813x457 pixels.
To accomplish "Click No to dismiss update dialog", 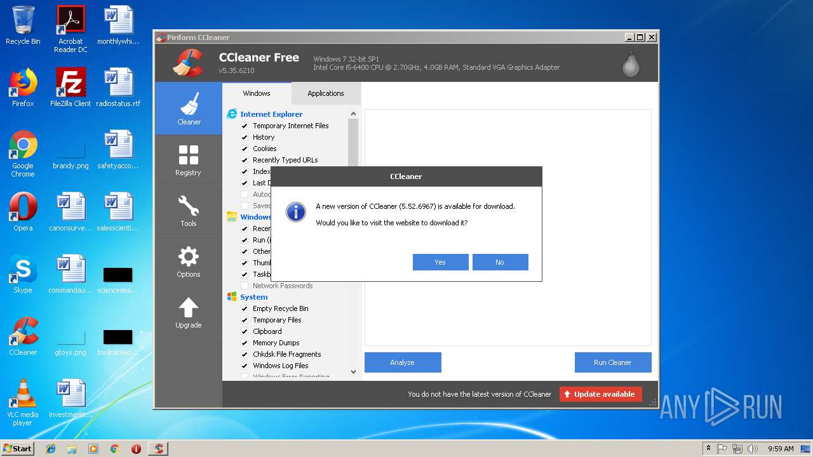I will [500, 262].
